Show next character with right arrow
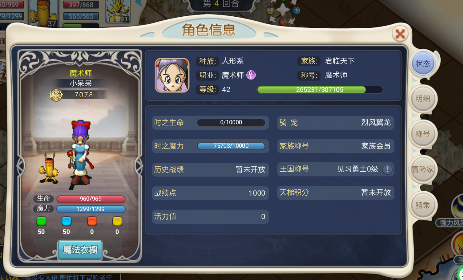Viewport: 463px width, 280px height. [x=139, y=166]
